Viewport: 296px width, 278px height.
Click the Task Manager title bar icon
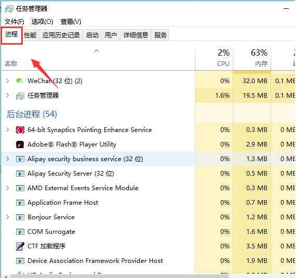click(x=9, y=9)
